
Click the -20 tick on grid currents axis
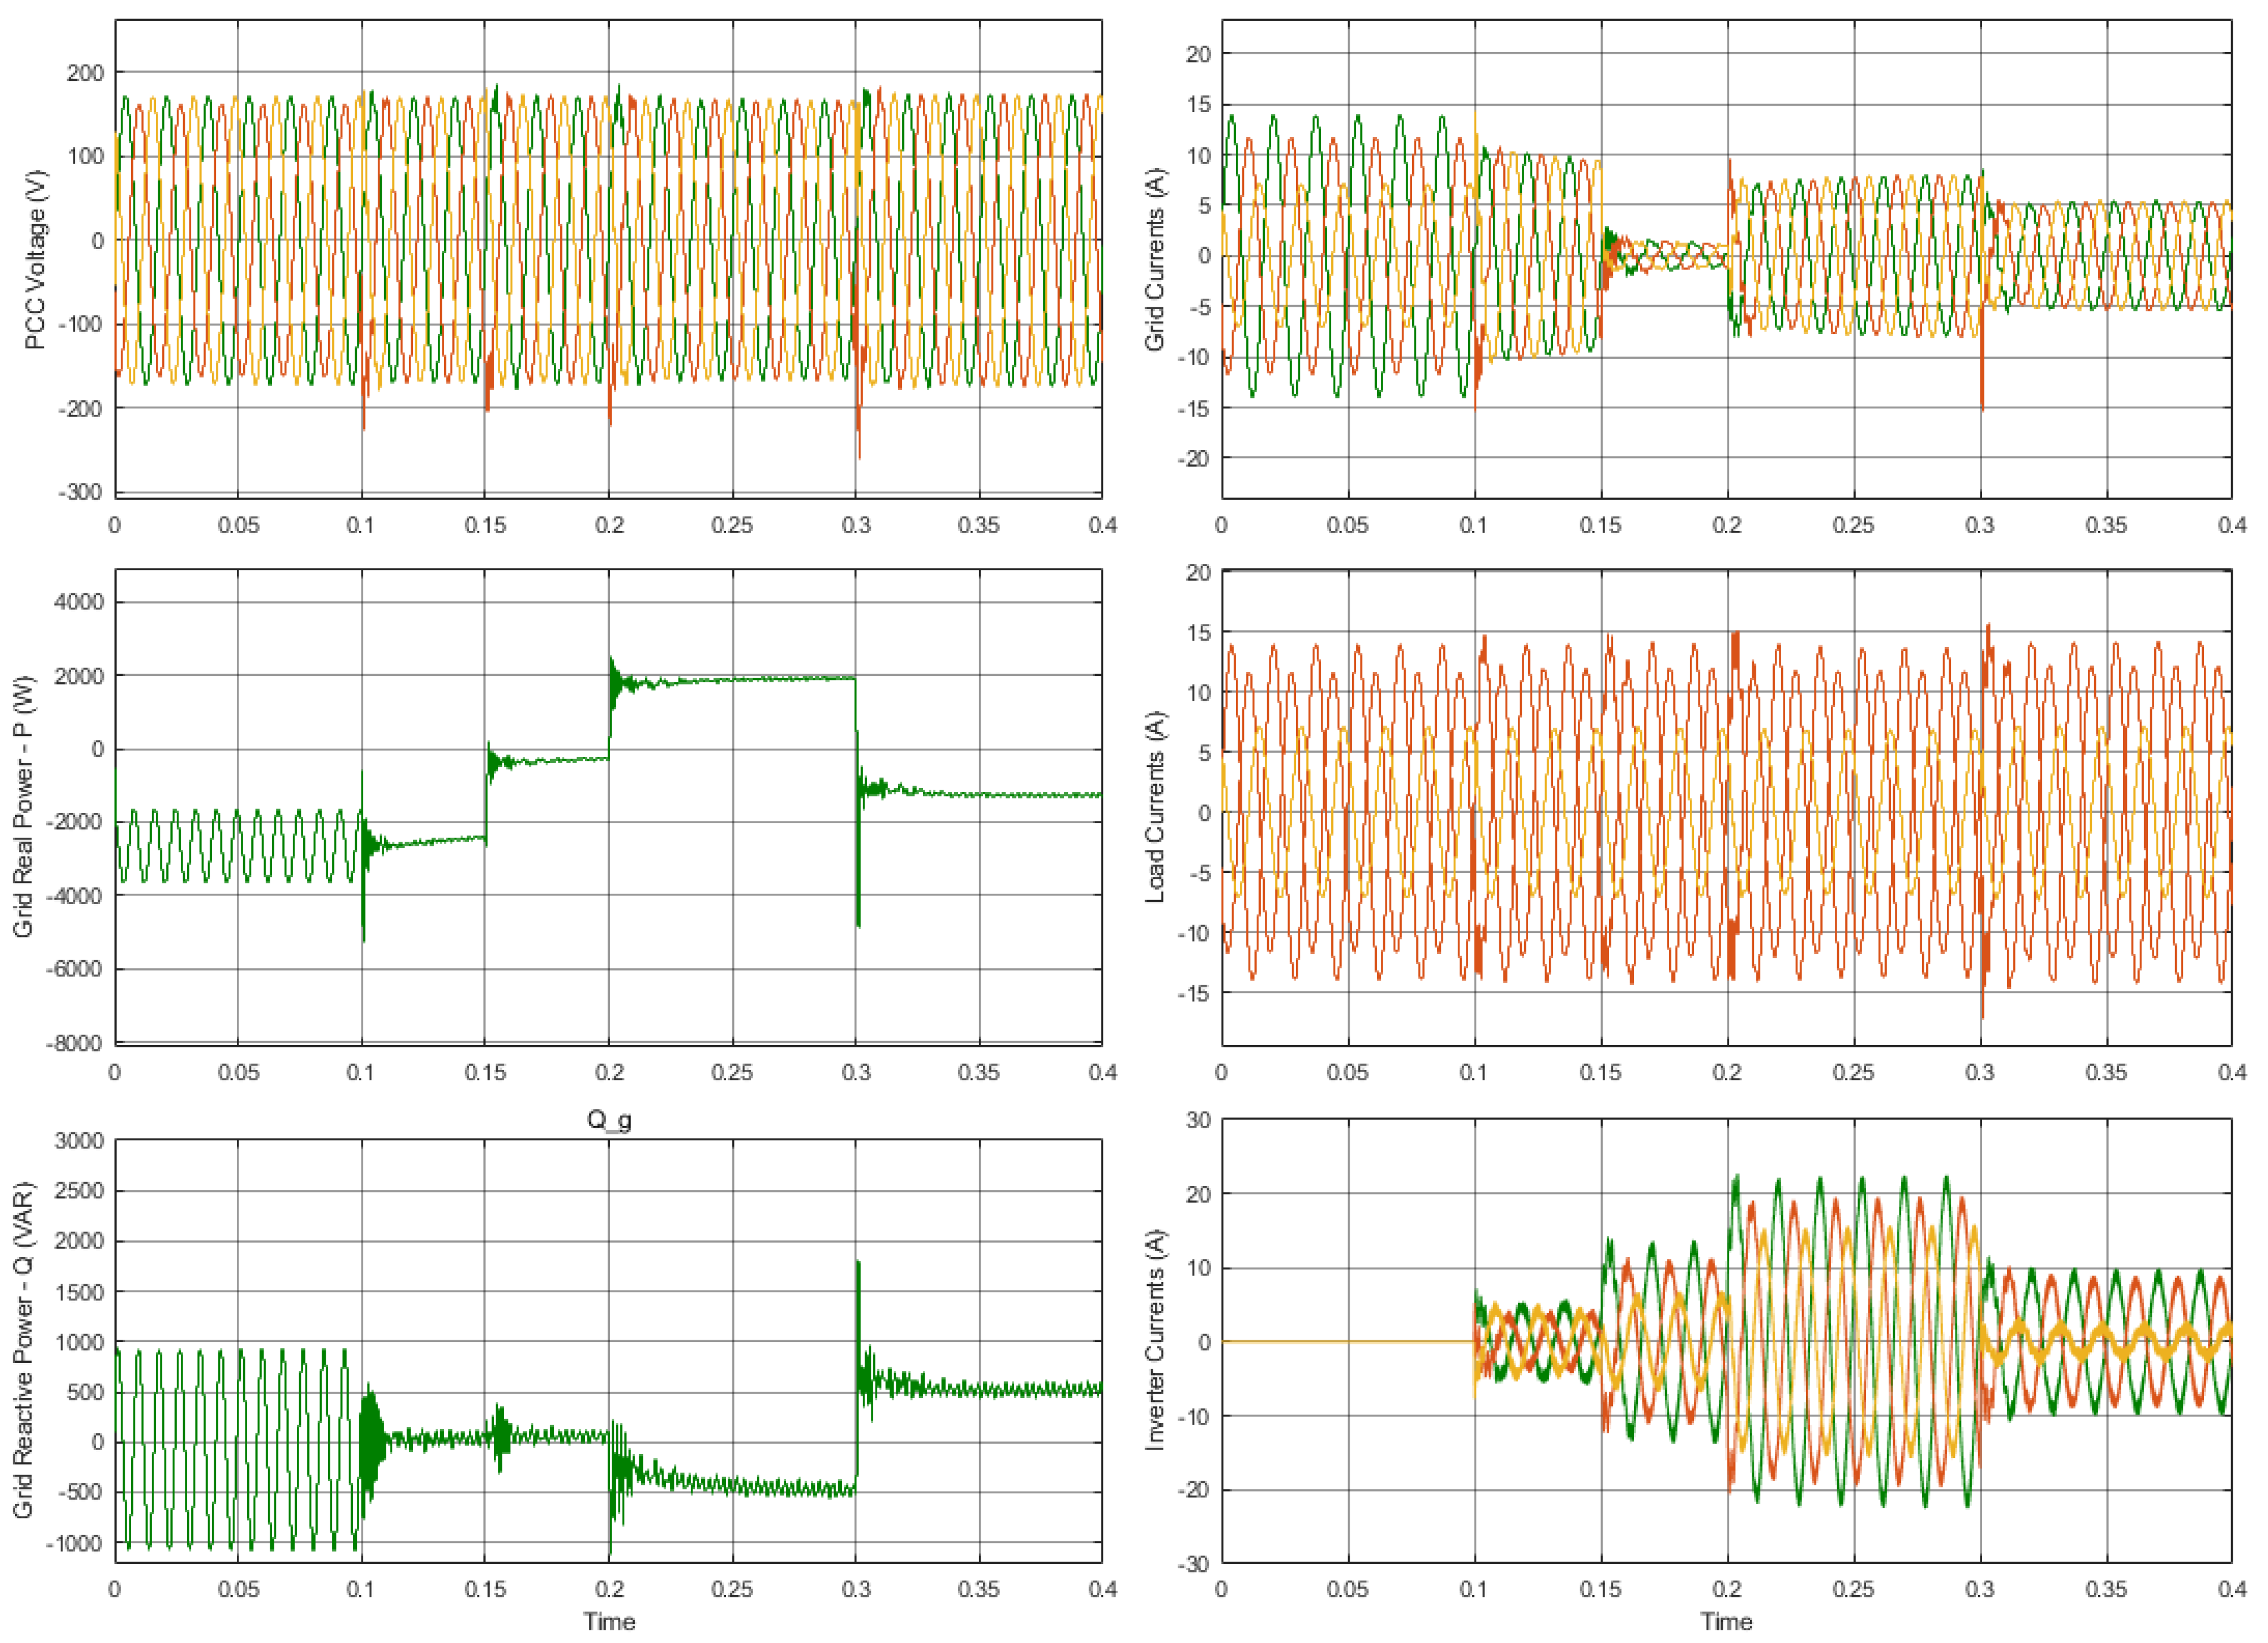(1194, 458)
